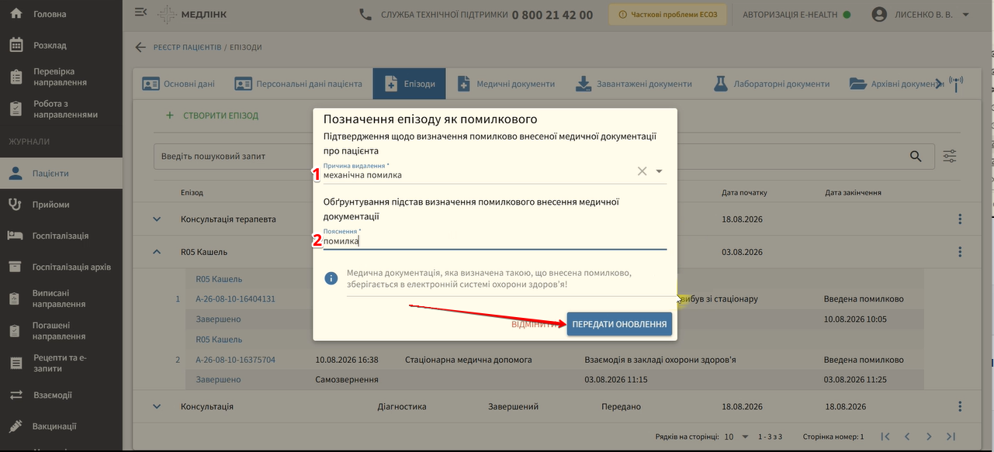Go to the first page

[885, 436]
